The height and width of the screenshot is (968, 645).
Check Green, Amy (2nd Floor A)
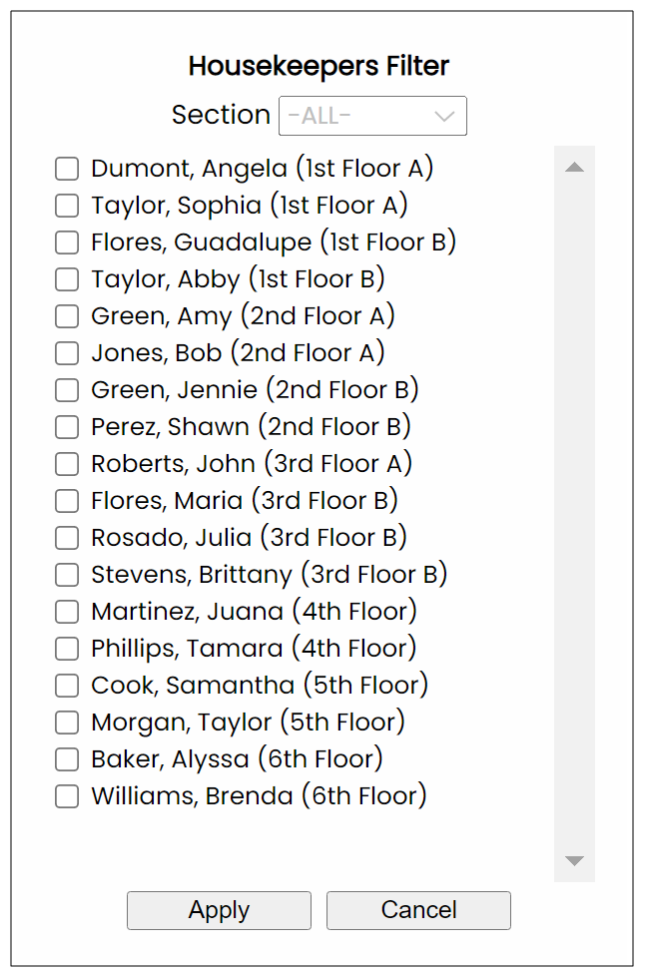click(67, 316)
